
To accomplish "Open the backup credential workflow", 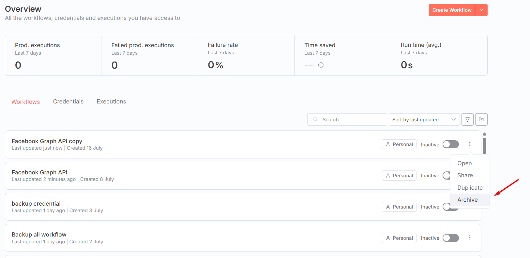I will (36, 203).
